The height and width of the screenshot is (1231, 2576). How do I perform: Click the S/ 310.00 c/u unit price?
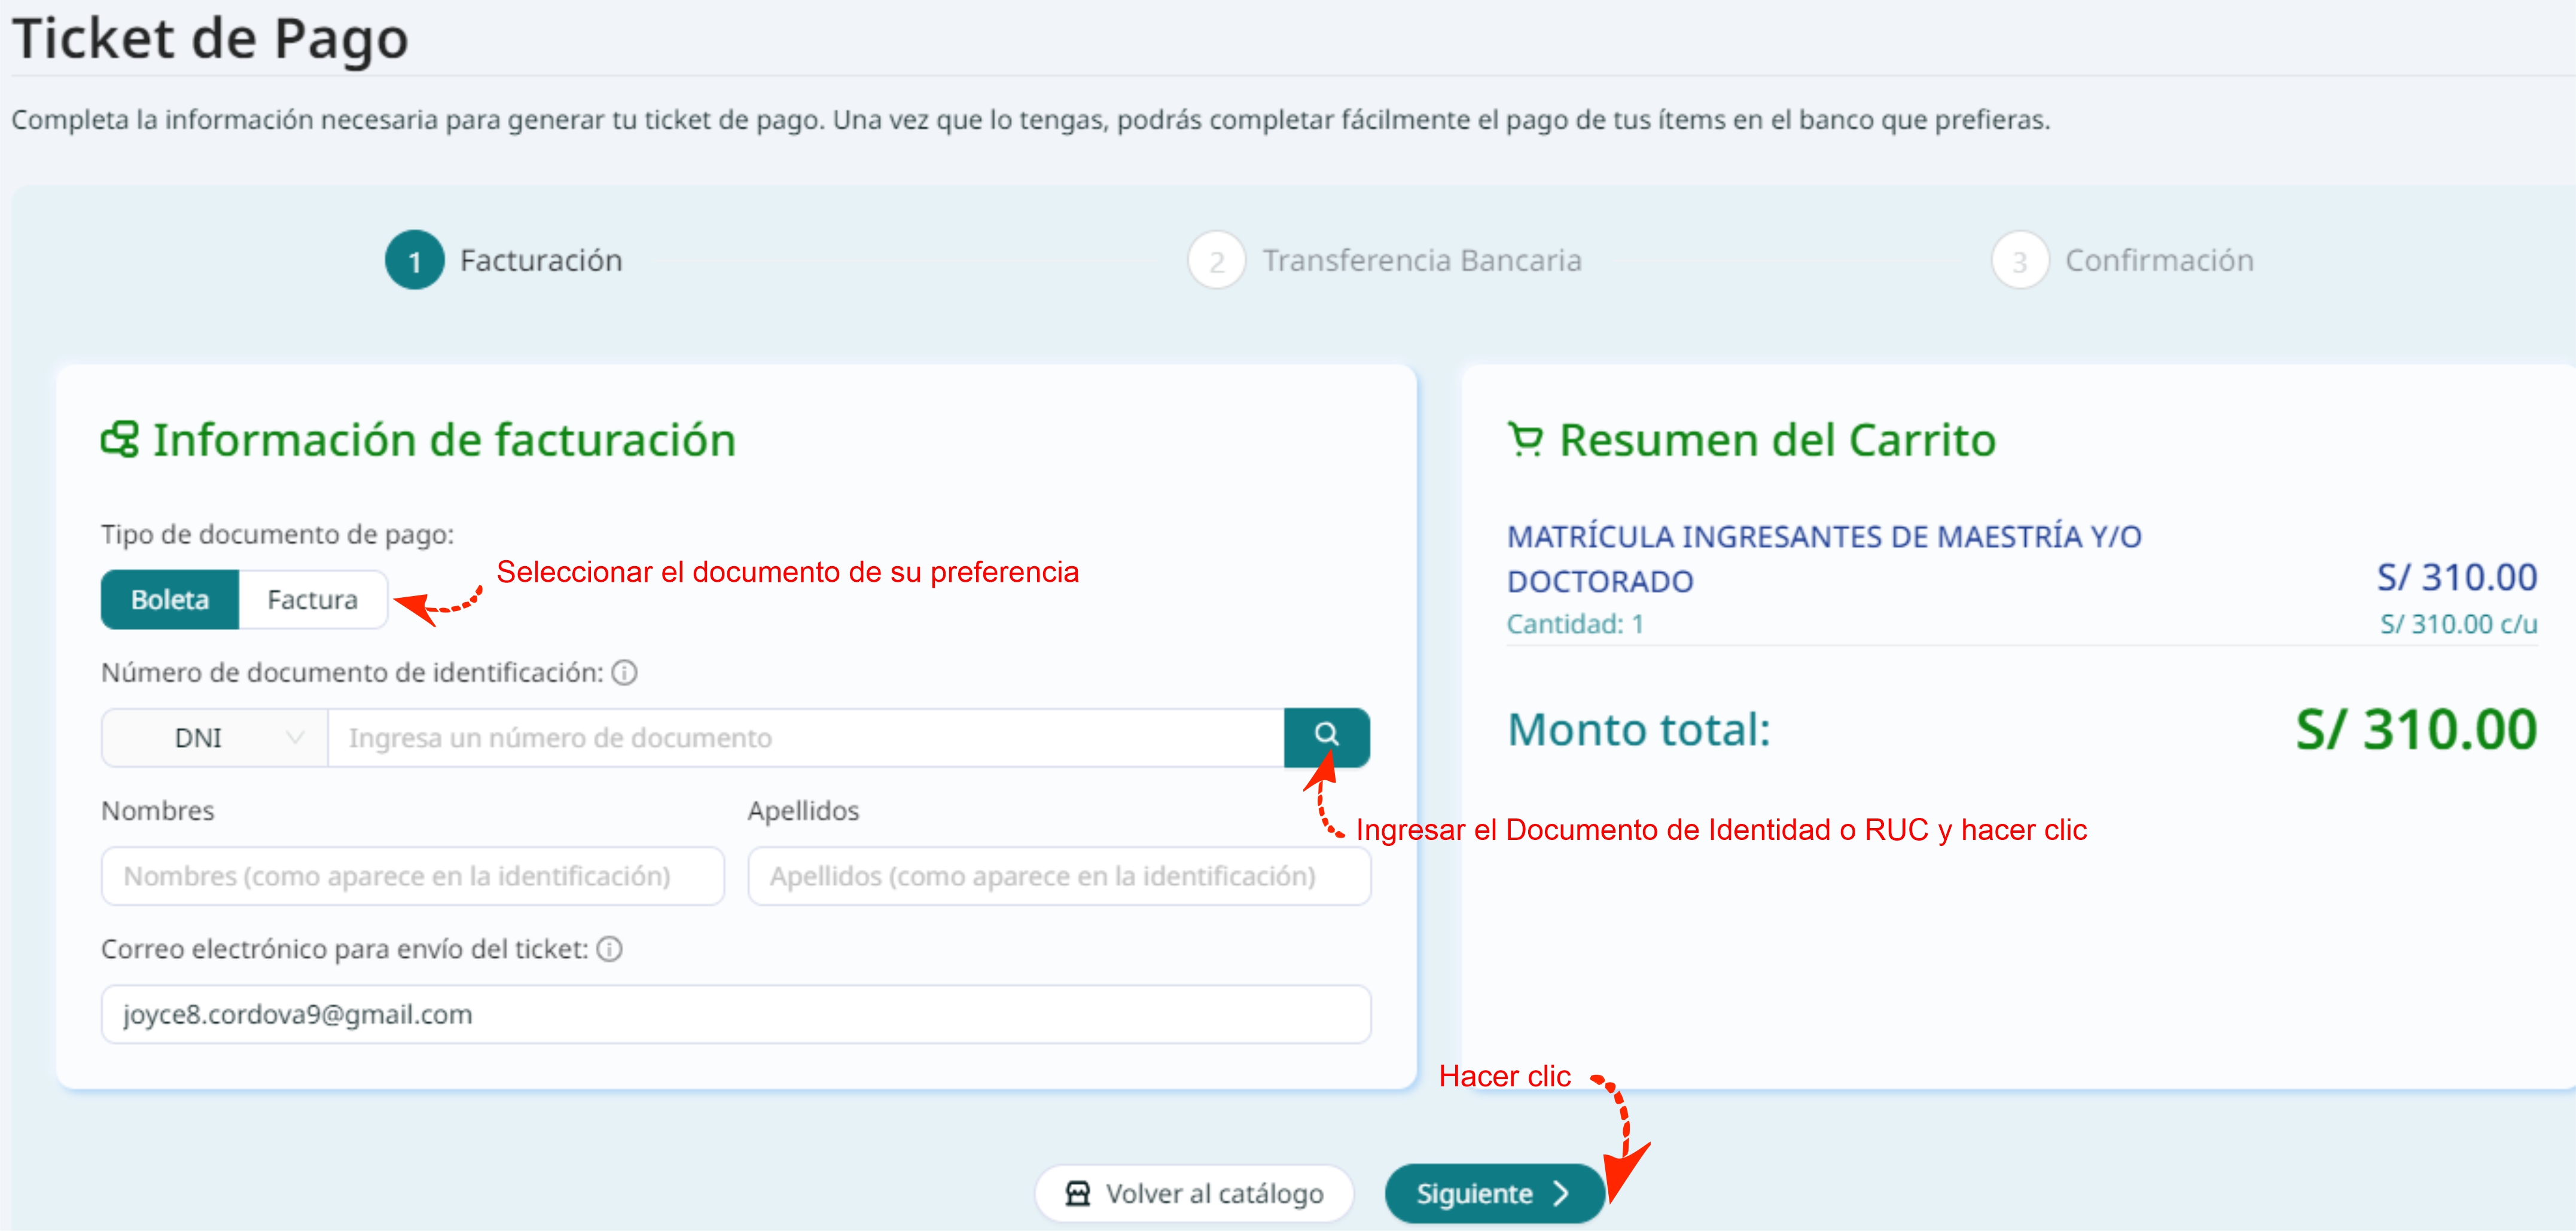pyautogui.click(x=2458, y=624)
